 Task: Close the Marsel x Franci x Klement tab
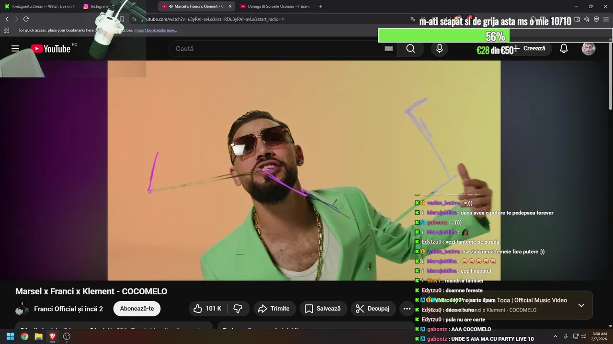click(x=230, y=6)
